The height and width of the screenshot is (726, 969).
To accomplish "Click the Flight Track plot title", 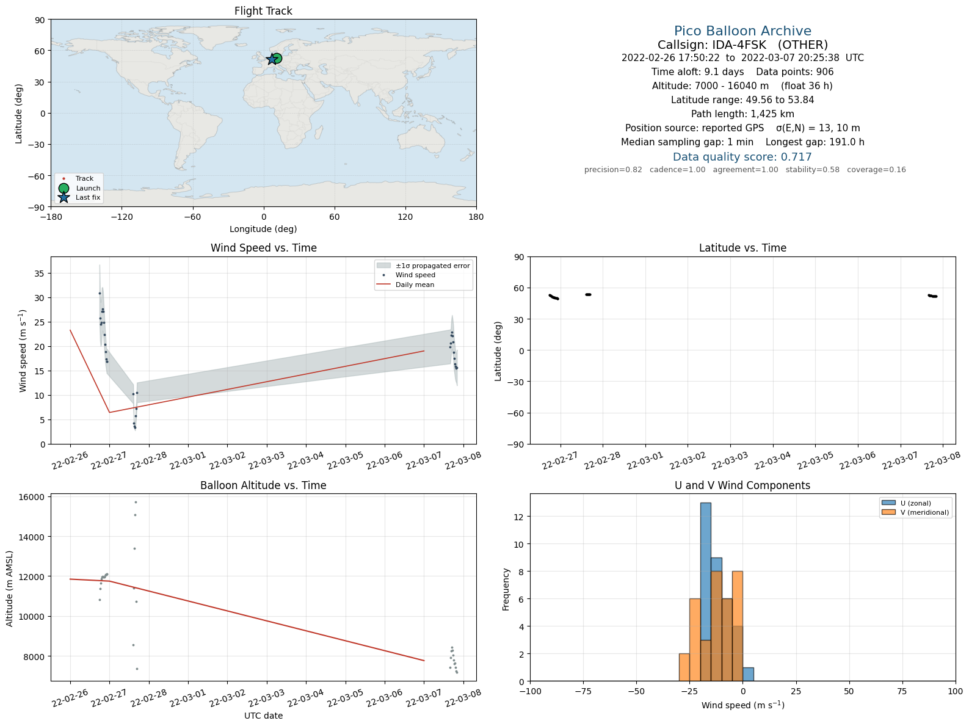I will click(x=263, y=11).
